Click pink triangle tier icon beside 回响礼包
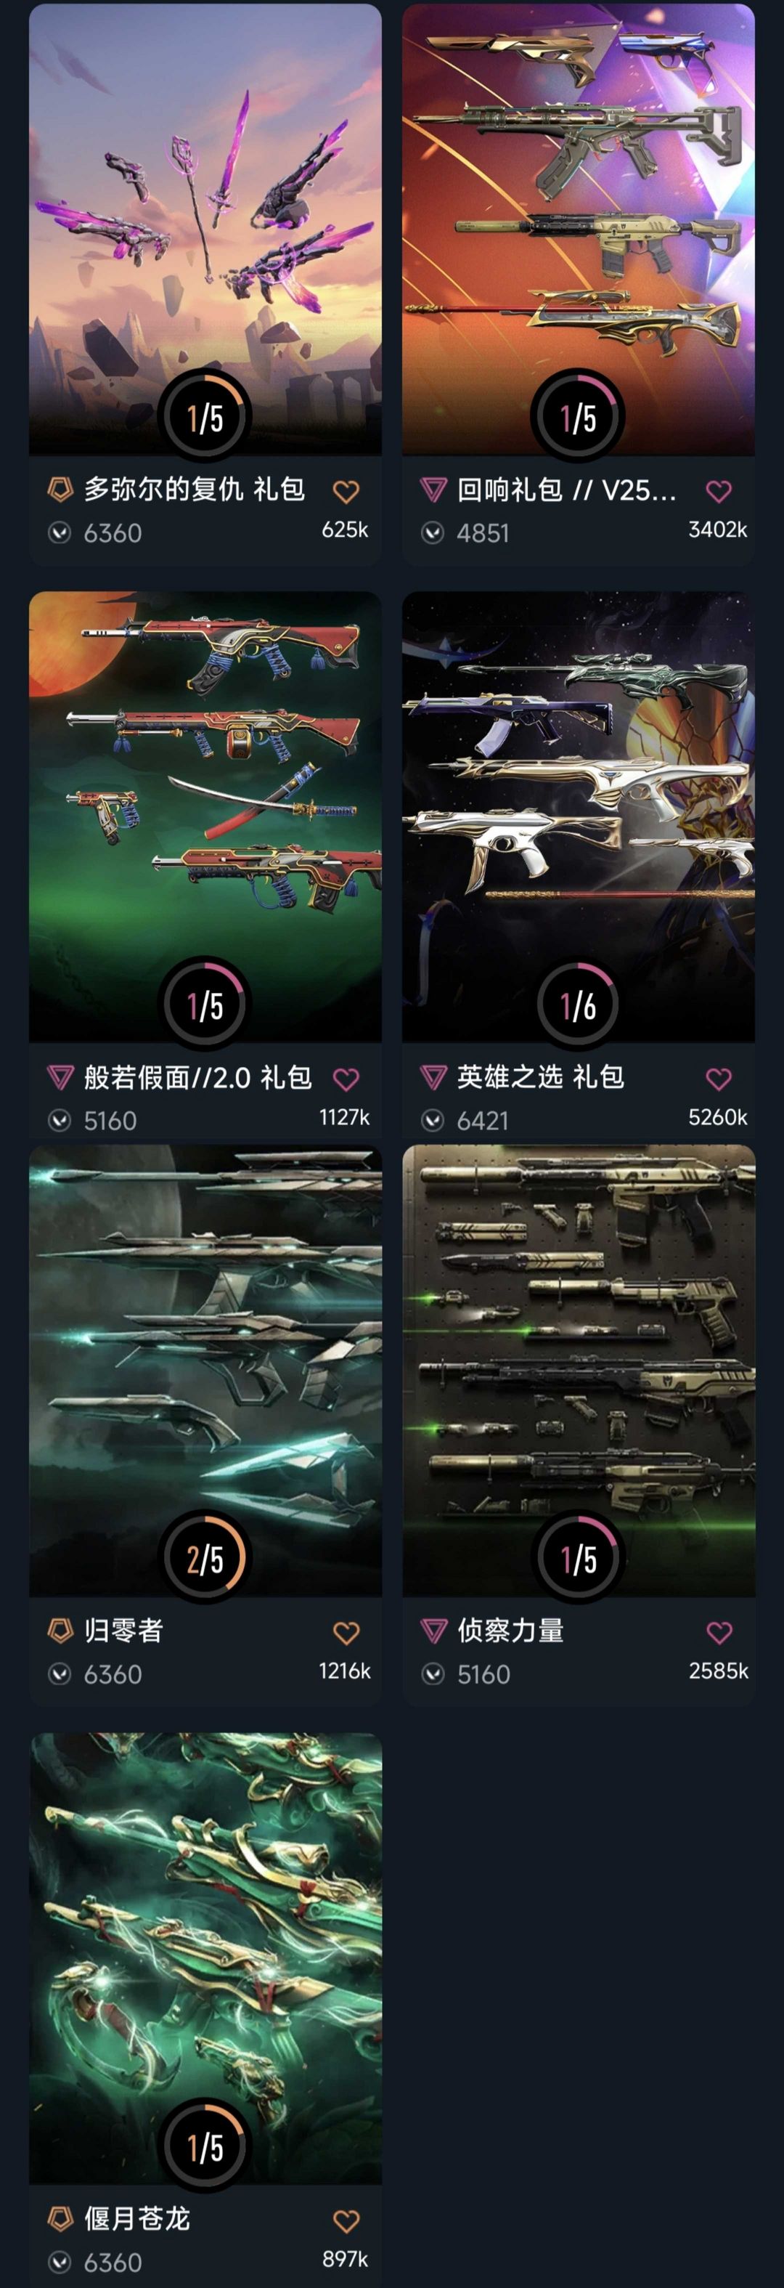 (x=433, y=489)
